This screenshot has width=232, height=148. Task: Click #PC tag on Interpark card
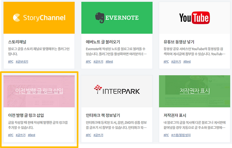click(89, 135)
